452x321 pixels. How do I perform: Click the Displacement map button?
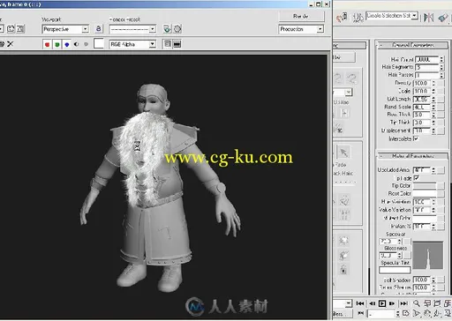(x=441, y=131)
